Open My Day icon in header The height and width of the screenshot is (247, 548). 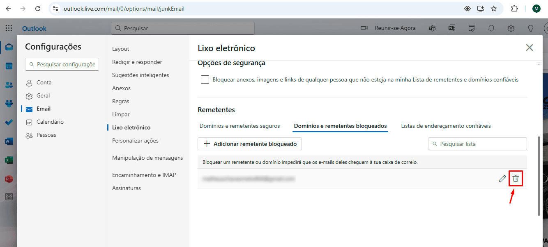[x=472, y=28]
